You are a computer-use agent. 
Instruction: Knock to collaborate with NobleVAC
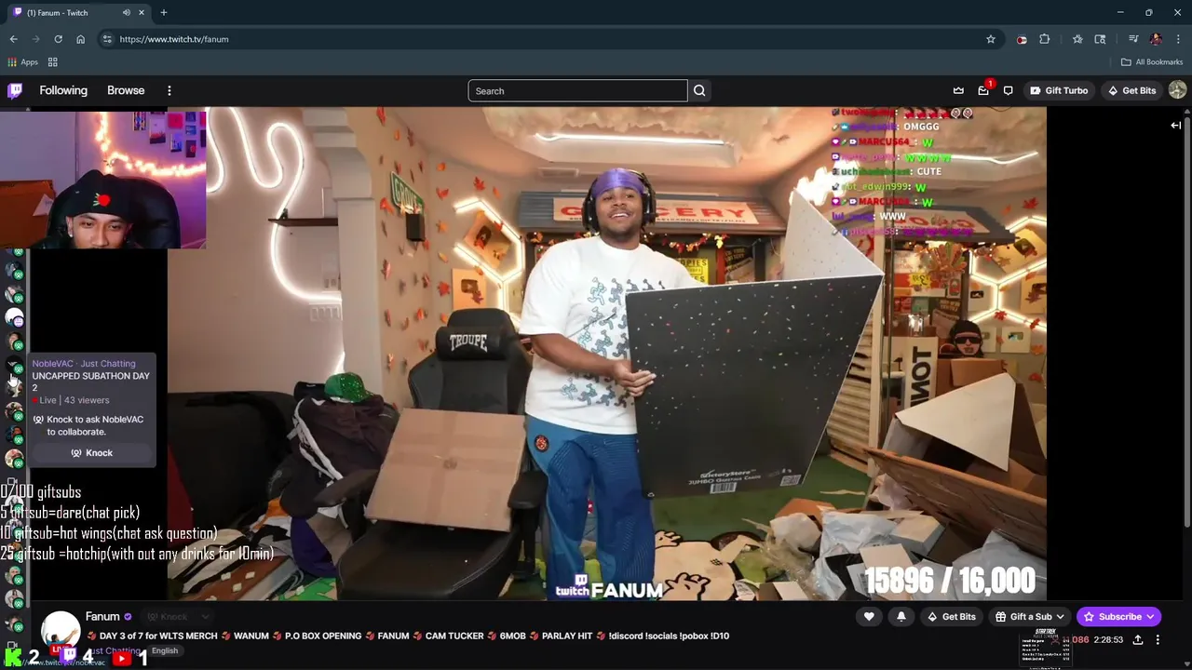pyautogui.click(x=91, y=453)
